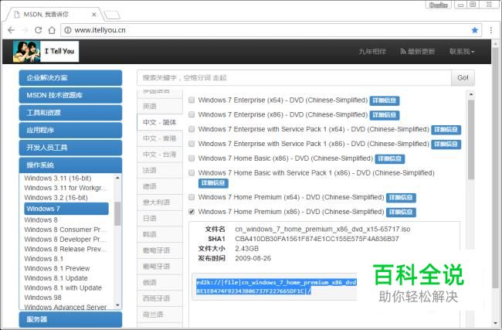Click the selected ed2k download link text
This screenshot has height=330, width=502.
[276, 287]
